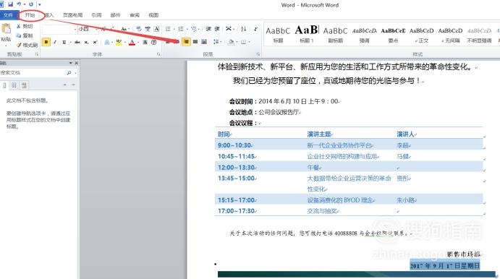
Task: Click the Borders icon in the paragraph group
Action: pos(244,42)
